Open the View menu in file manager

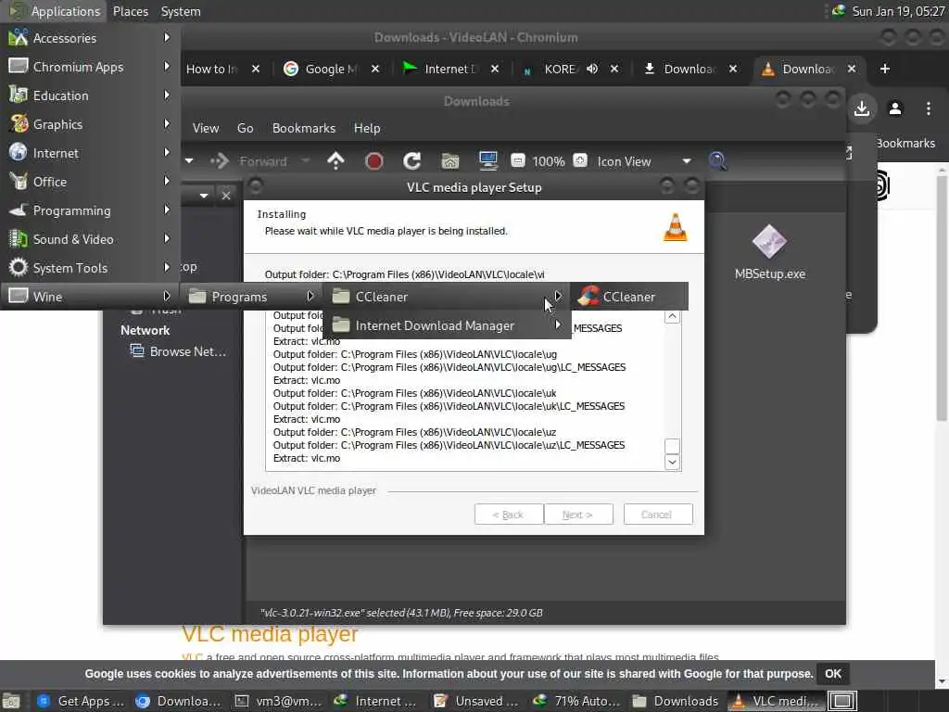tap(206, 128)
